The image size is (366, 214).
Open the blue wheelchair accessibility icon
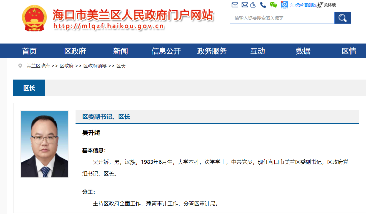click(x=253, y=5)
